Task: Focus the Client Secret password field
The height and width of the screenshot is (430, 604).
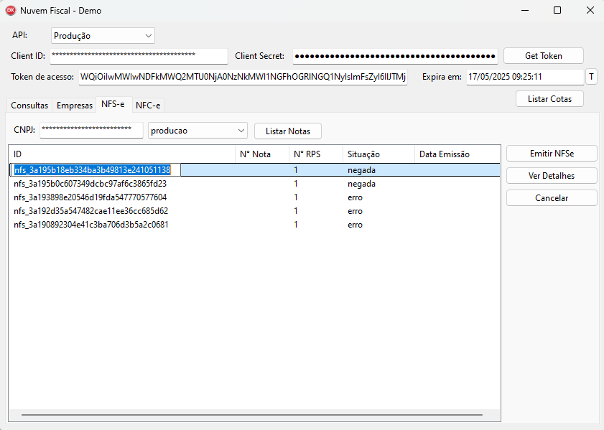Action: 395,56
